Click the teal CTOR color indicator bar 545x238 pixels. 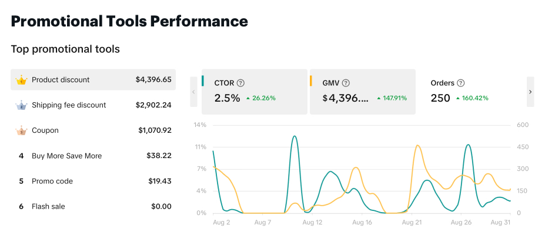pos(203,81)
